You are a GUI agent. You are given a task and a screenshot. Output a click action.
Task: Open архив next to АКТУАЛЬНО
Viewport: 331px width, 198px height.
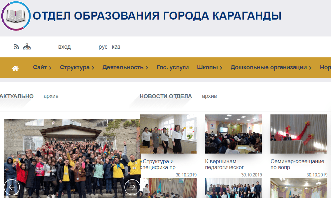point(51,96)
